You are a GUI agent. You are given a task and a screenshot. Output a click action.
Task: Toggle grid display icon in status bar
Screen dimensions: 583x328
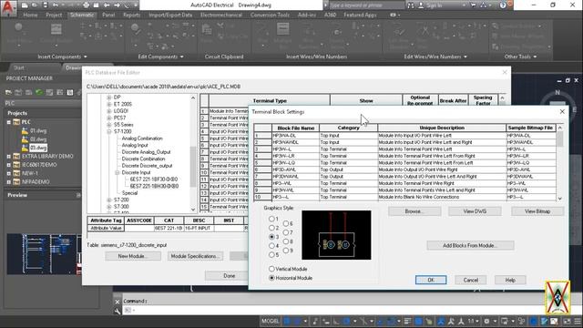click(x=288, y=321)
